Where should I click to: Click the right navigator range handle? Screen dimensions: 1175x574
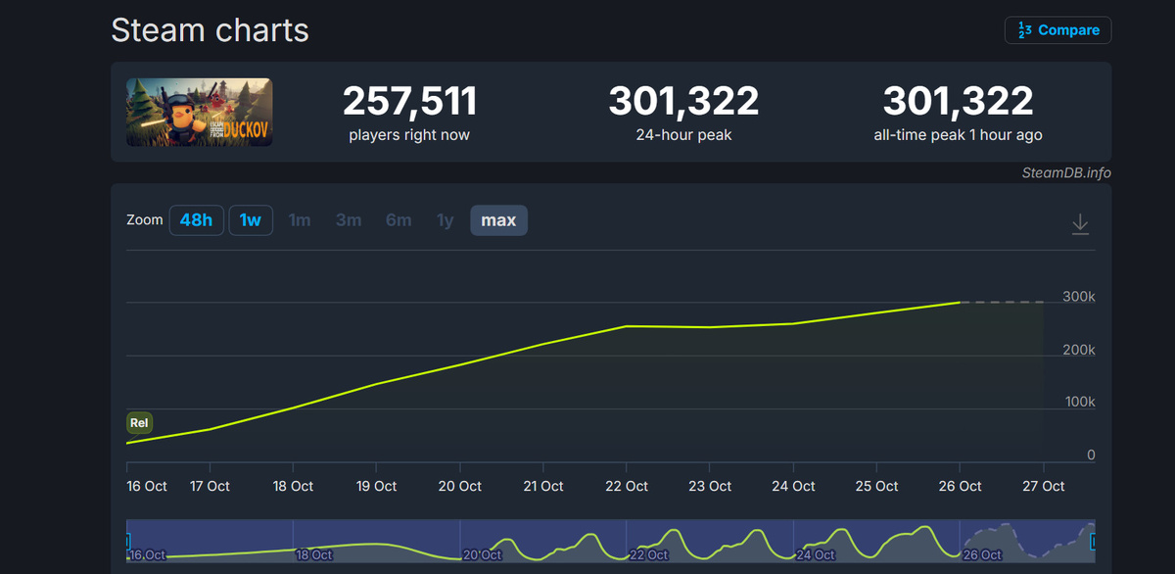(1093, 541)
